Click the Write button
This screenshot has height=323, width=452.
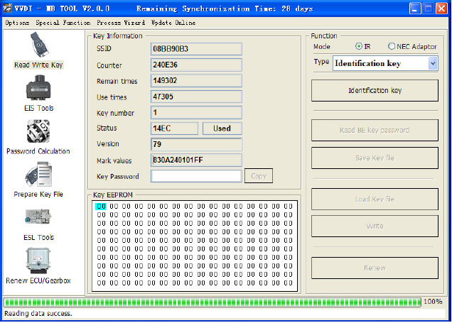[375, 226]
